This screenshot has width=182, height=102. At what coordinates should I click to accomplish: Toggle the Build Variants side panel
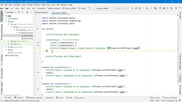(x=2, y=88)
